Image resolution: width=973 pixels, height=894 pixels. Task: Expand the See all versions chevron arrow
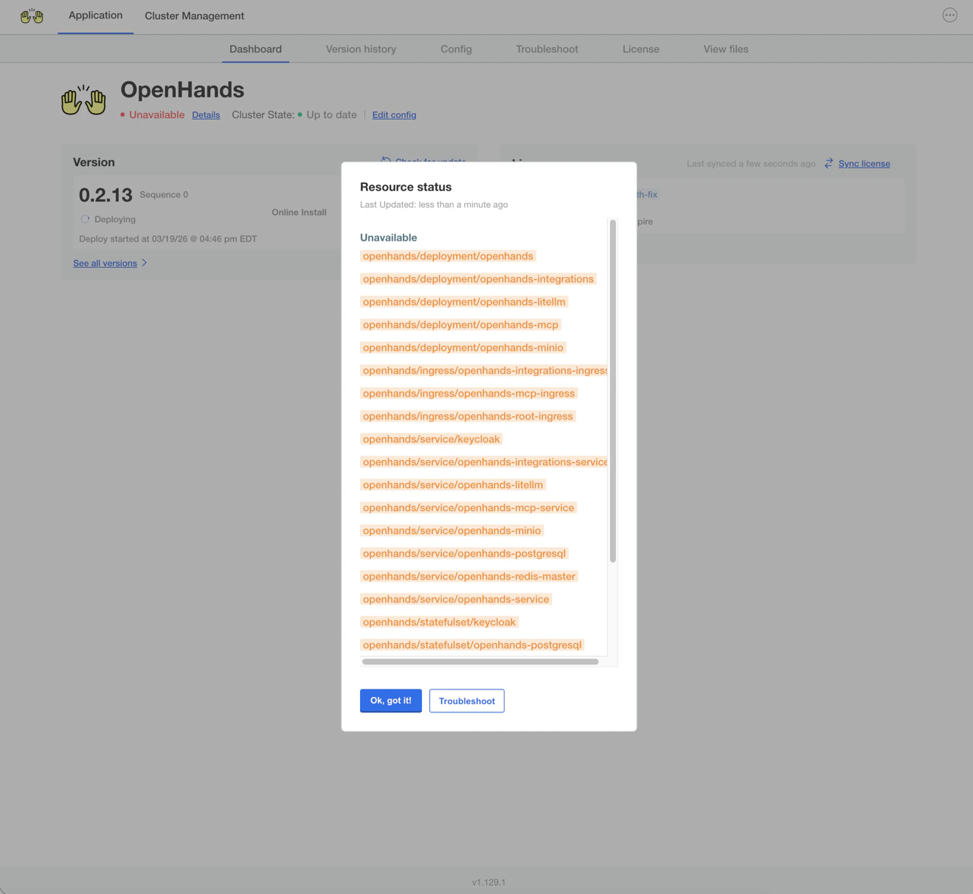(x=145, y=263)
